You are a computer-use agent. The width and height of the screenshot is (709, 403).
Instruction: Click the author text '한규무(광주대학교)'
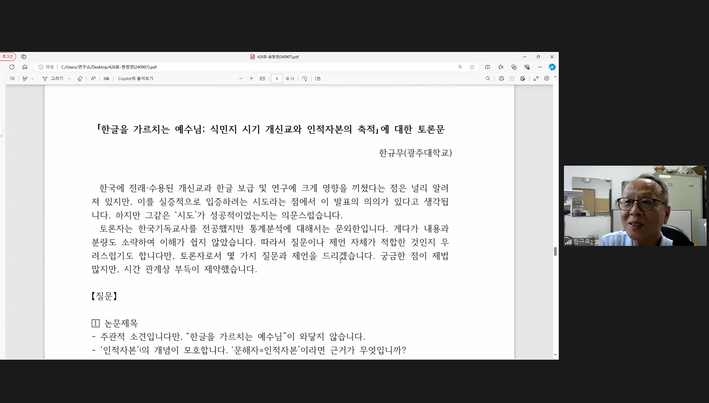click(415, 153)
